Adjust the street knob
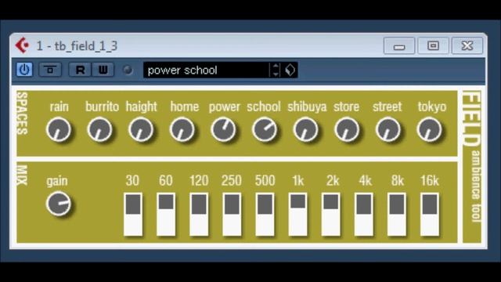Screen dimensions: 501x282 (388, 129)
